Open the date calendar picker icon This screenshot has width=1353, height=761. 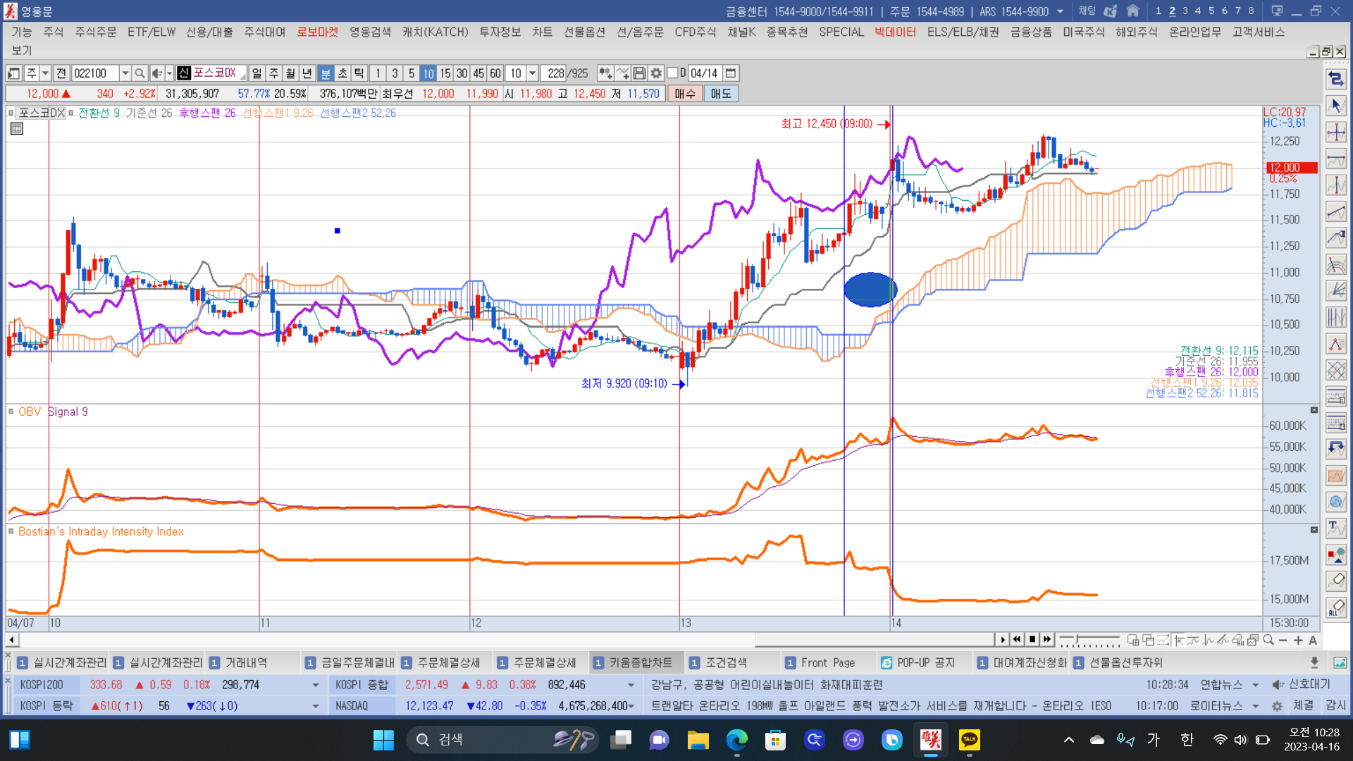coord(731,73)
